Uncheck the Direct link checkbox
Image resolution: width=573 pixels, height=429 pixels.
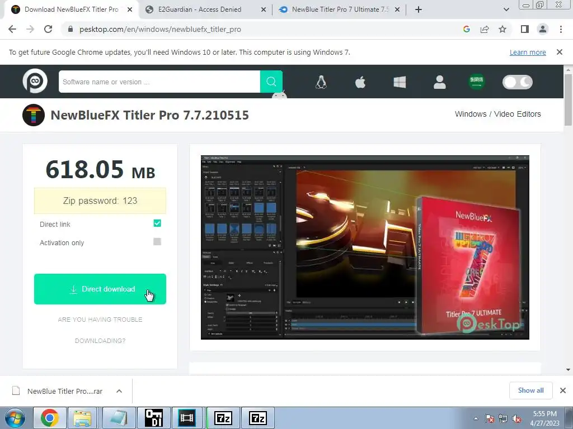pyautogui.click(x=157, y=223)
